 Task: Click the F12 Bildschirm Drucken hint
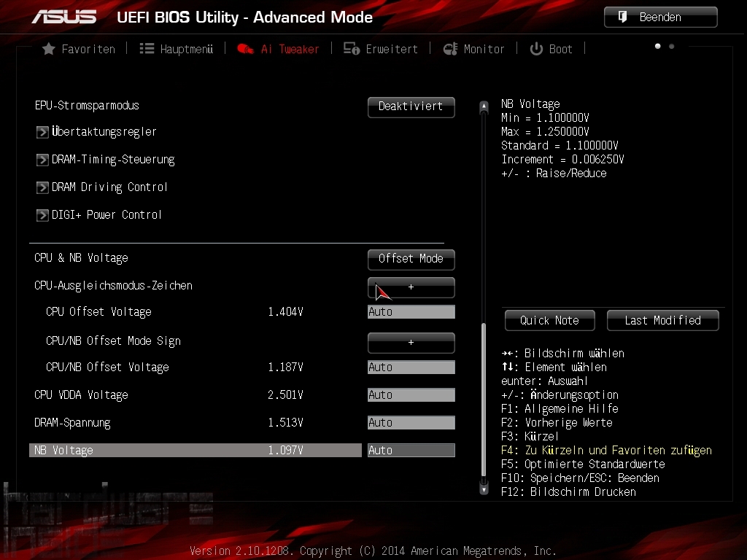(569, 492)
